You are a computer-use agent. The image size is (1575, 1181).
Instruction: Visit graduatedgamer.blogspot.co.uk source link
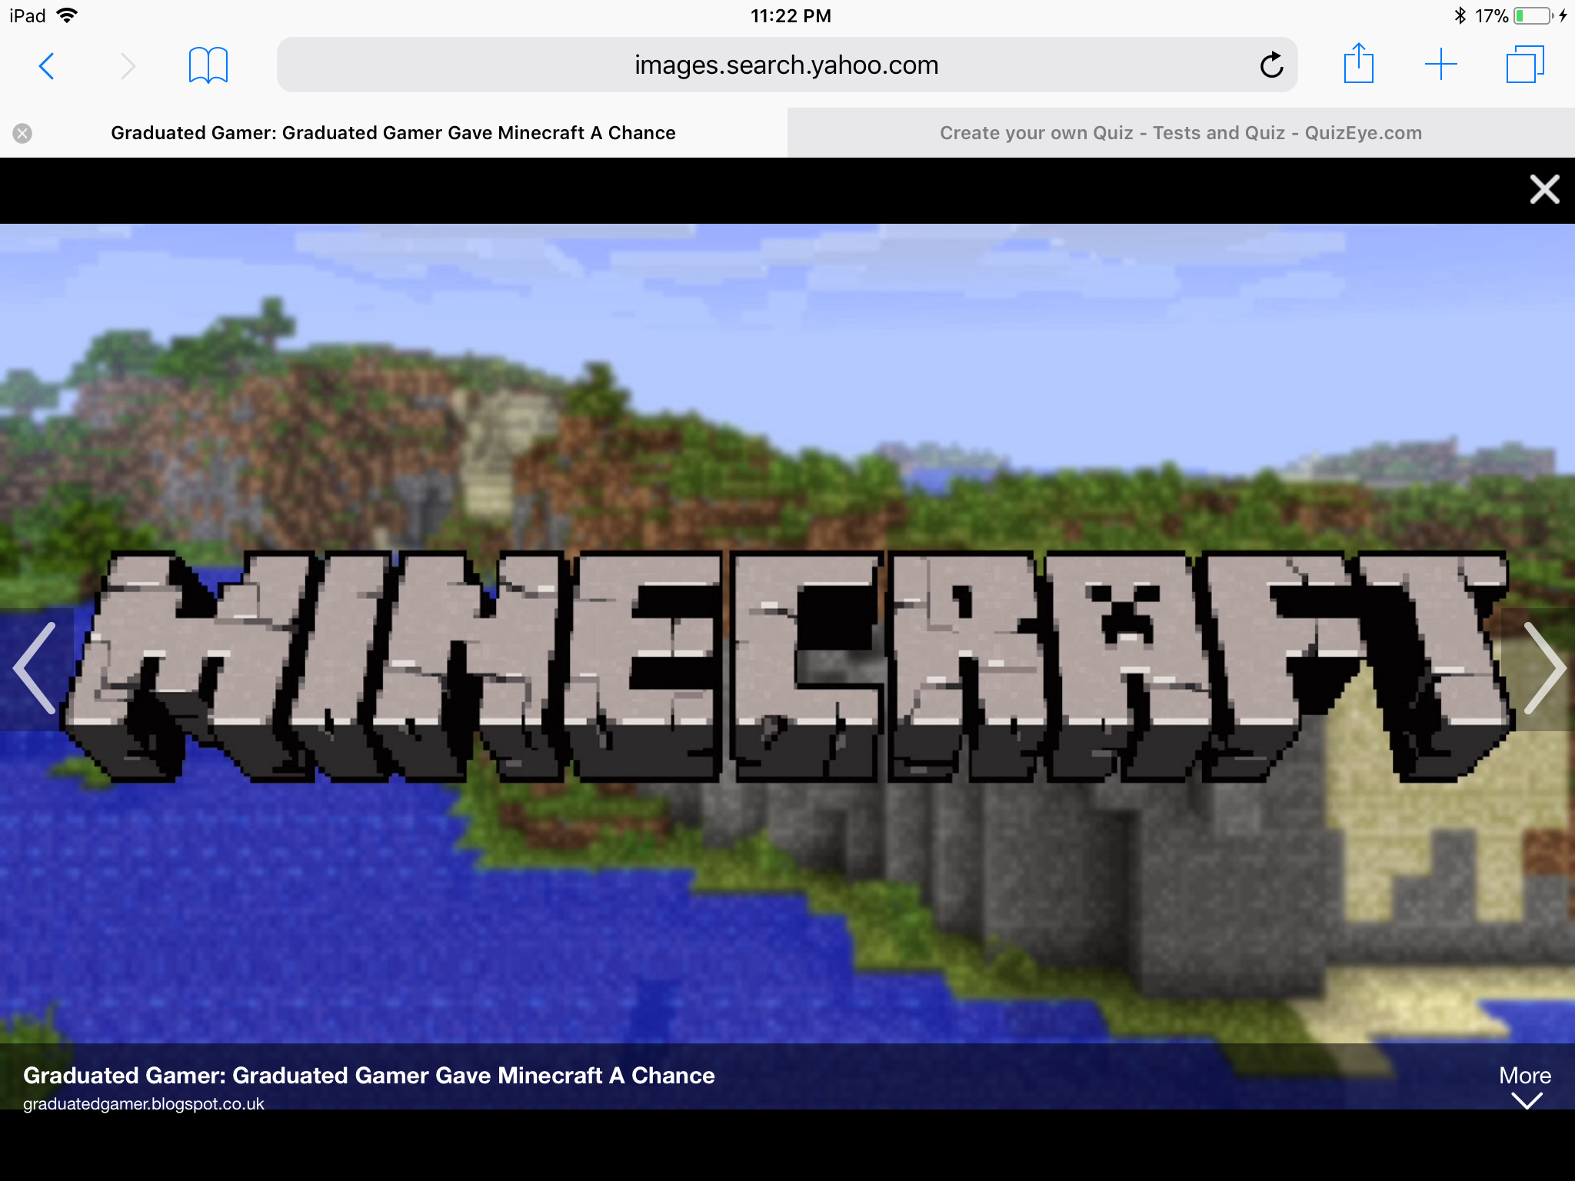coord(144,1104)
